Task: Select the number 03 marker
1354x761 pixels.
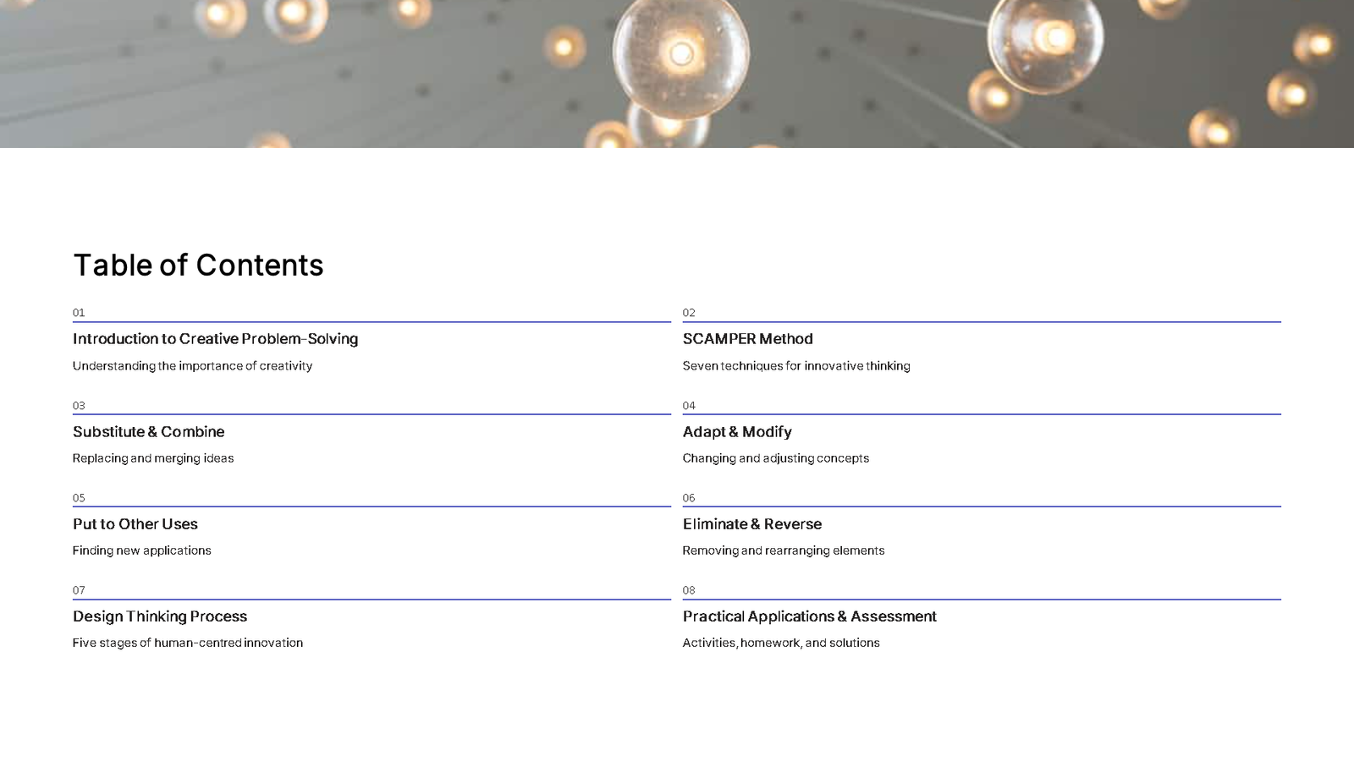Action: (x=79, y=404)
